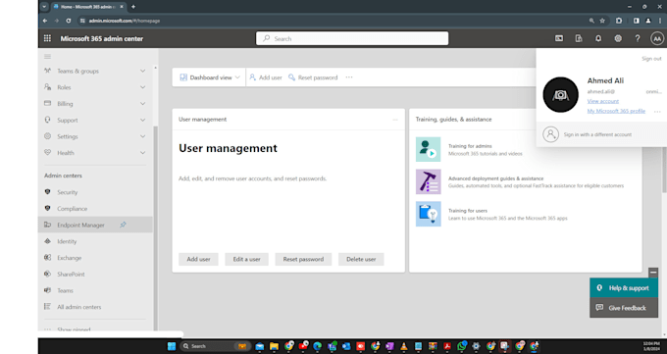667x354 pixels.
Task: Click the browser address bar
Action: coord(332,21)
